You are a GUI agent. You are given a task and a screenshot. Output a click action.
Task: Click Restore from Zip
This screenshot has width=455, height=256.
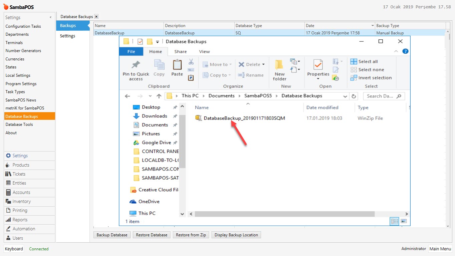(191, 235)
